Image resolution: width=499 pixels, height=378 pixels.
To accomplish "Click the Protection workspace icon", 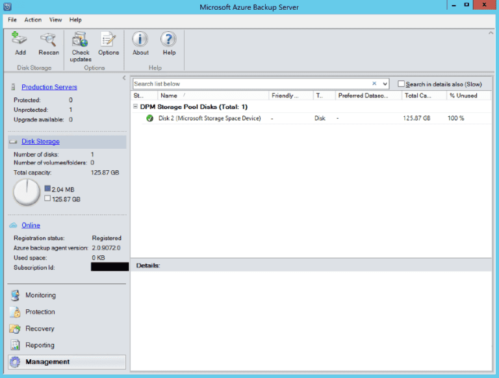I will click(15, 312).
